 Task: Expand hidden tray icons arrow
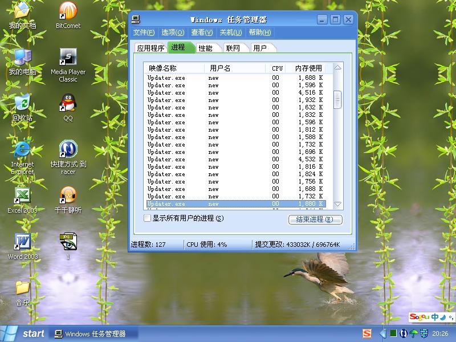click(383, 333)
